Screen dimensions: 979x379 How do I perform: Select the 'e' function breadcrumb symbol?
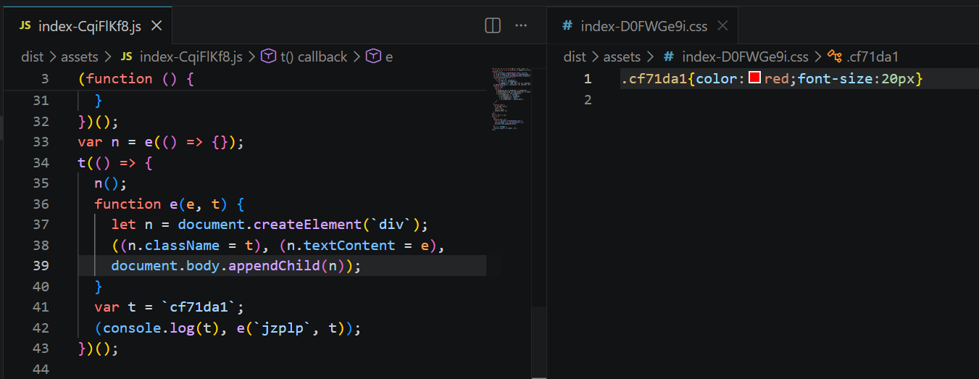coord(389,57)
